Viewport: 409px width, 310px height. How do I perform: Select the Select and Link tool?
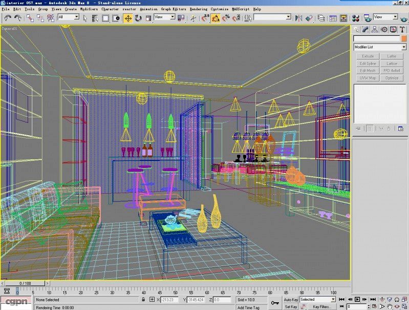coord(30,18)
